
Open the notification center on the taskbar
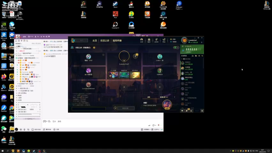[x=269, y=151]
